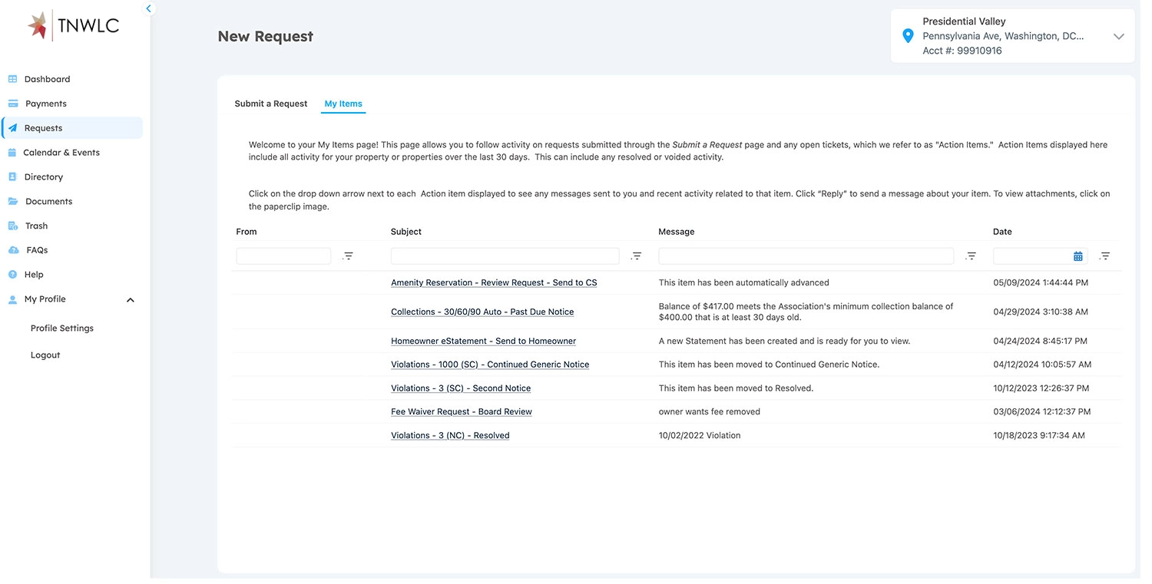The image size is (1152, 584).
Task: Click the Calendar & Events icon
Action: click(x=12, y=153)
